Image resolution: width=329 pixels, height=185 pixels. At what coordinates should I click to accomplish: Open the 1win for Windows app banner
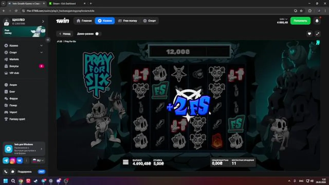(x=24, y=149)
